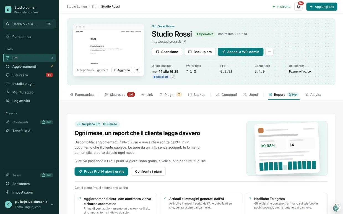Switch to the Backup tab
This screenshot has height=214, width=343.
pos(197,94)
